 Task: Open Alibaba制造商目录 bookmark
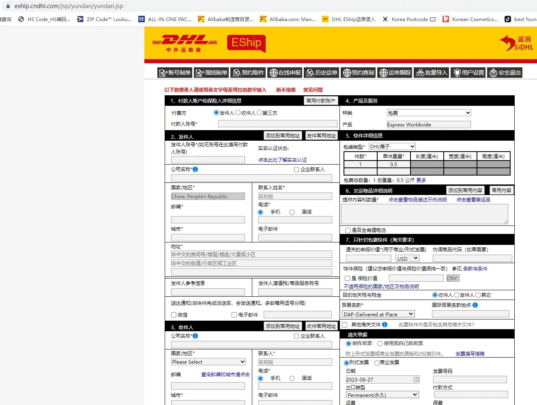click(226, 19)
